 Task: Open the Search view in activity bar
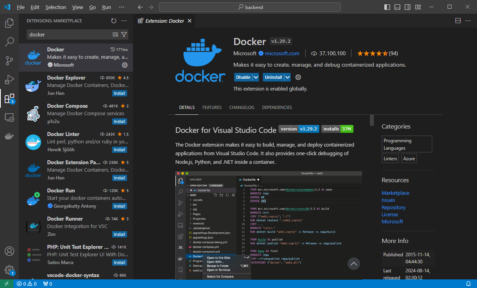click(x=9, y=42)
